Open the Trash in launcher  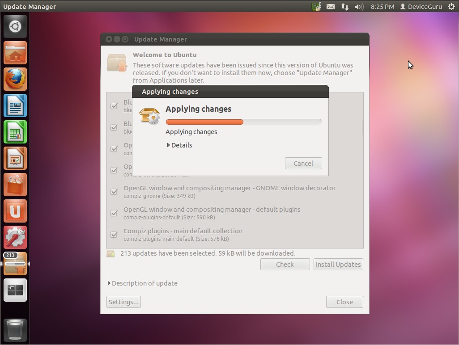[15, 330]
